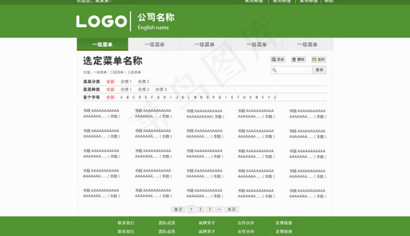Go to page 1 in pagination
The width and height of the screenshot is (410, 236).
(191, 210)
